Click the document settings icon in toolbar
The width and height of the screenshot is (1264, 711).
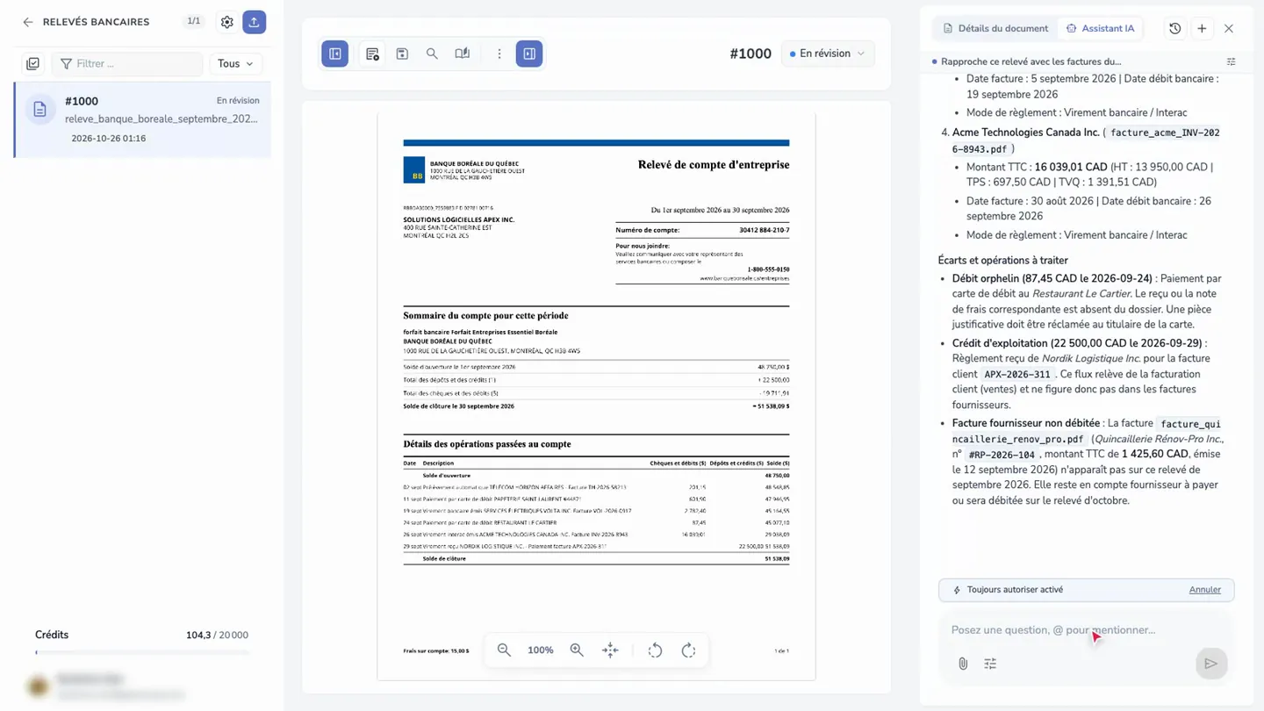pos(372,54)
